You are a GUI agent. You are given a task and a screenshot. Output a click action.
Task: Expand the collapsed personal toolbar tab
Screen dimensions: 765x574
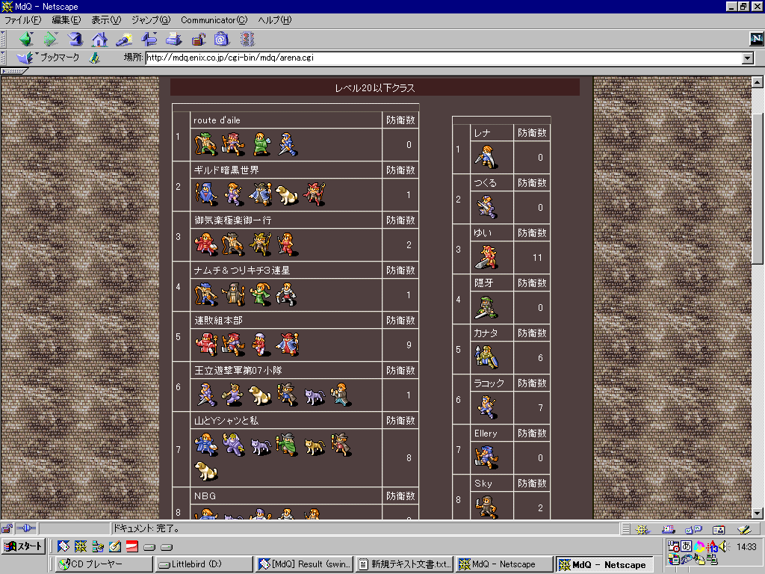tap(14, 71)
